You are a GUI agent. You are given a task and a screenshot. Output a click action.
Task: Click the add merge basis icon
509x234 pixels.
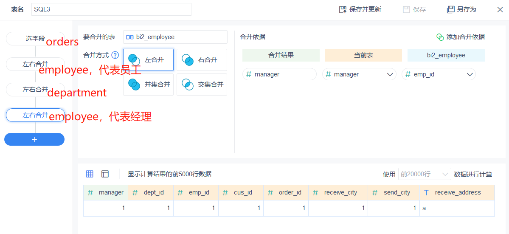pos(440,37)
